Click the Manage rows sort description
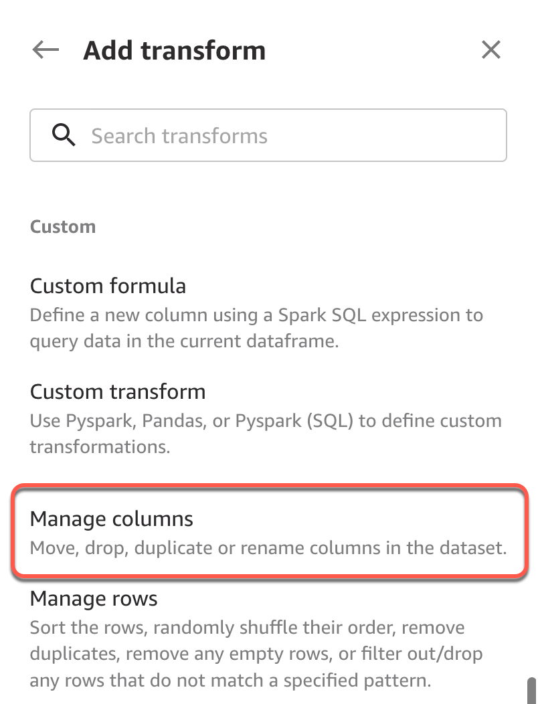This screenshot has height=704, width=538. (247, 628)
